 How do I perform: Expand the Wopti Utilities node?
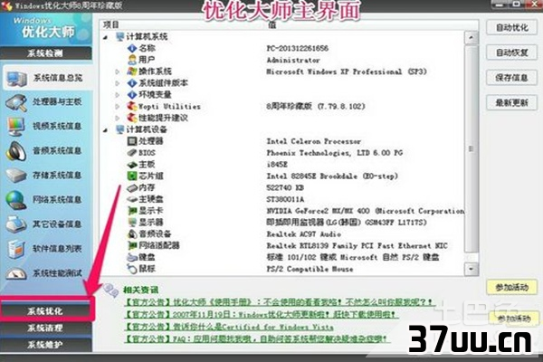117,107
